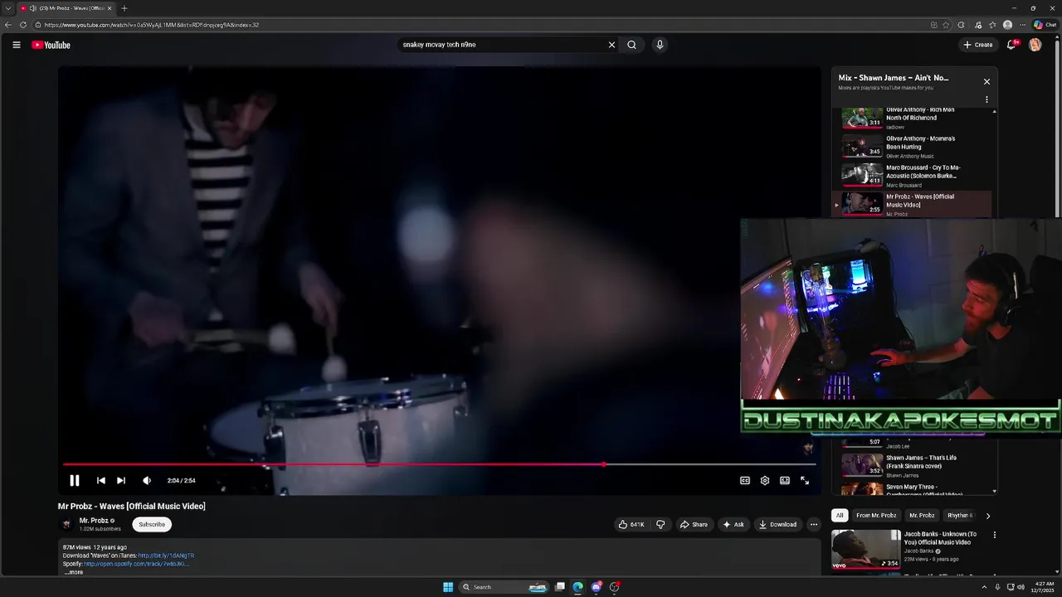Open Jacob Banks Unknown video thumbnail

tap(865, 549)
